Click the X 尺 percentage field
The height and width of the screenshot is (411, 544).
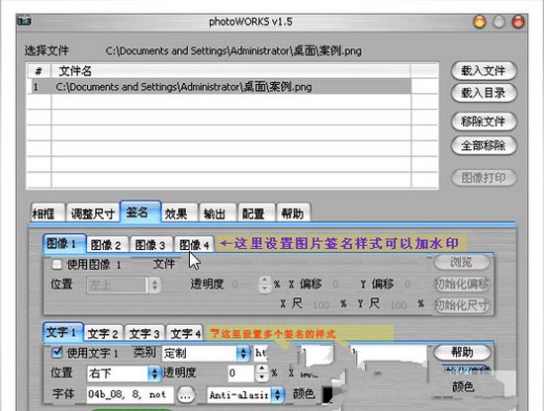point(321,305)
